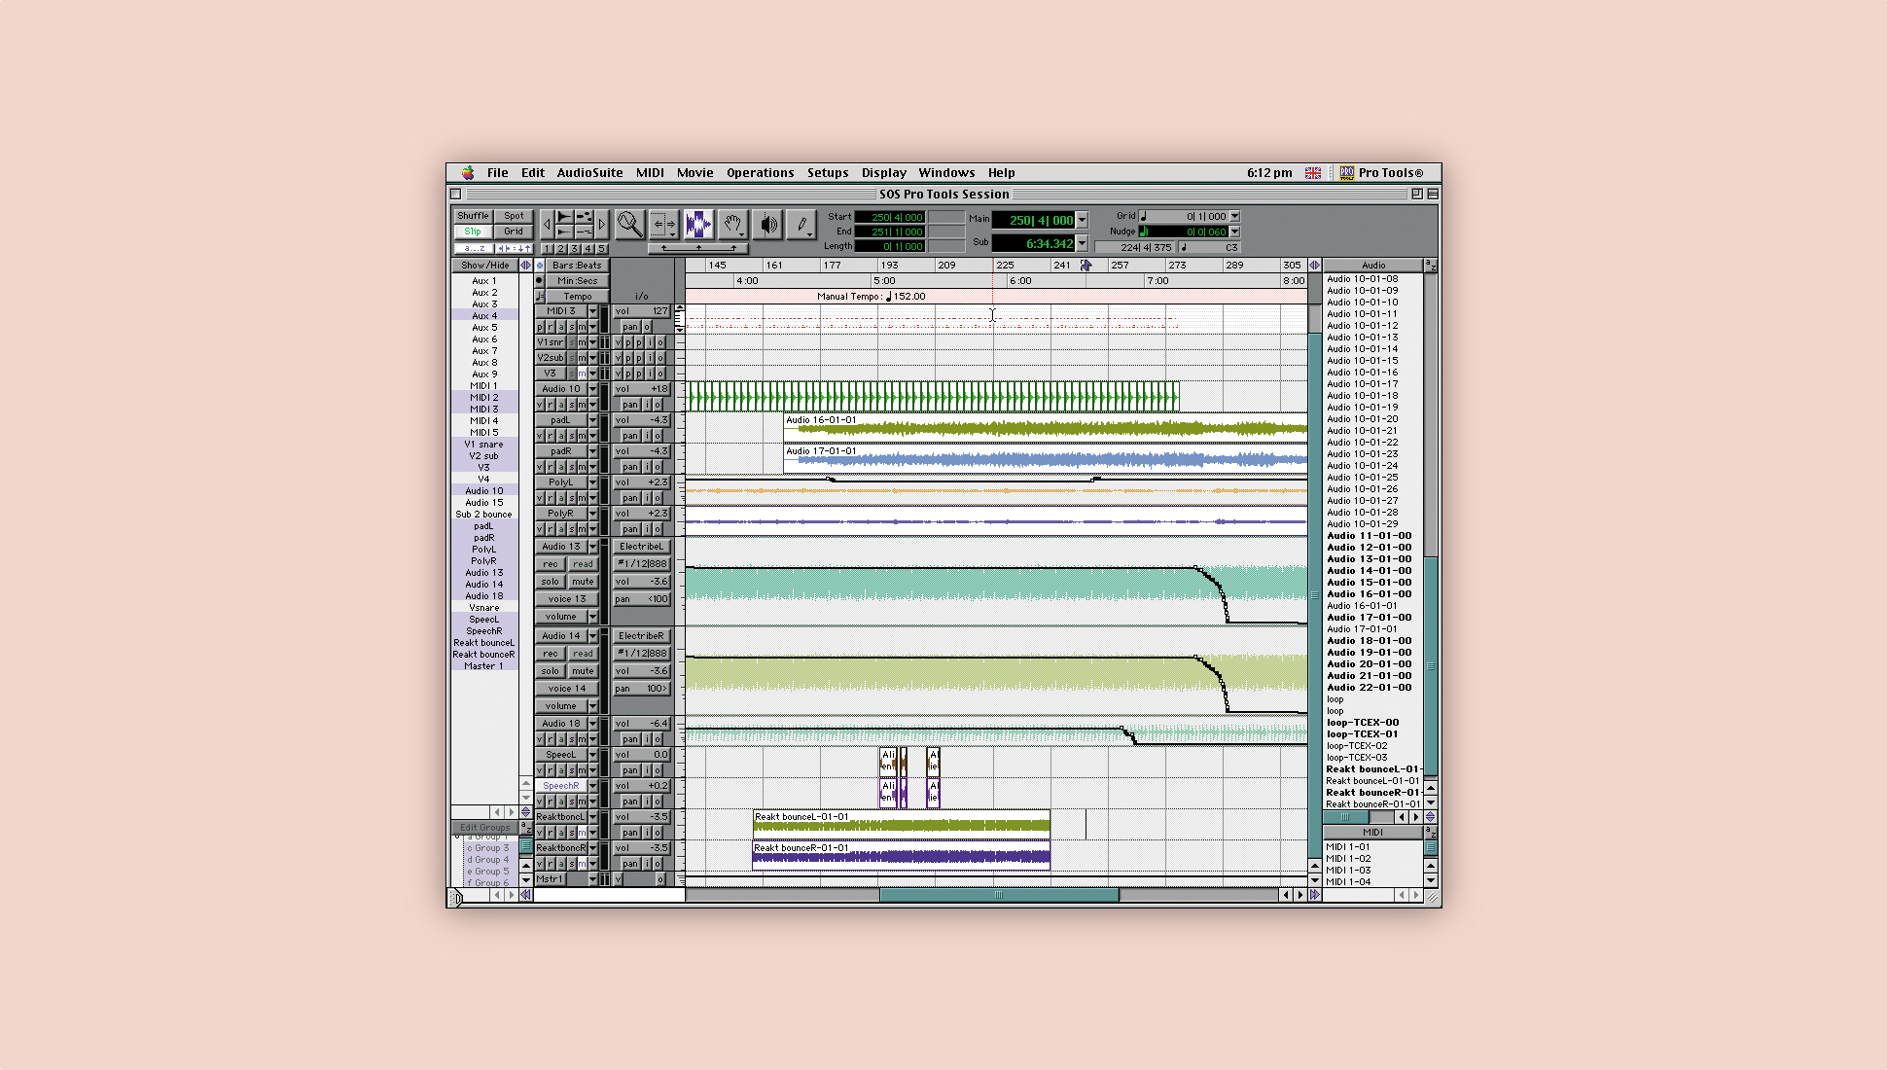Viewport: 1887px width, 1070px height.
Task: Click horizontal zoom in right arrow
Action: pyautogui.click(x=602, y=225)
